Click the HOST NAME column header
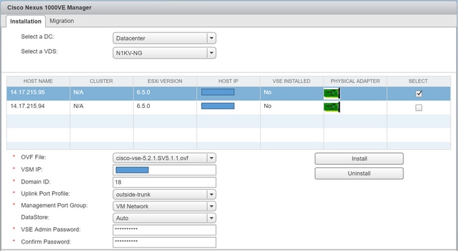This screenshot has height=251, width=458. point(38,81)
